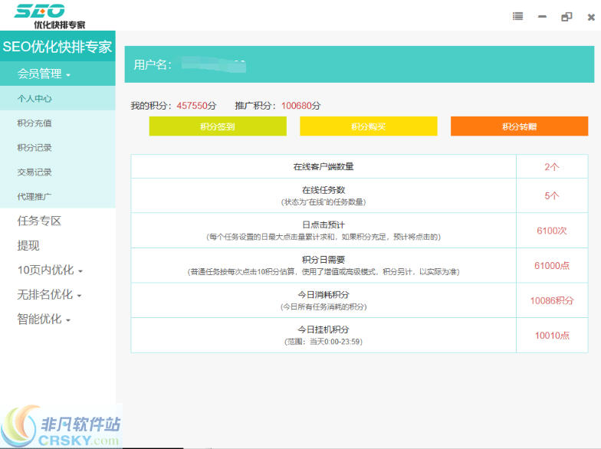This screenshot has height=449, width=601.
Task: Click the 5个 online tasks value
Action: (x=552, y=196)
